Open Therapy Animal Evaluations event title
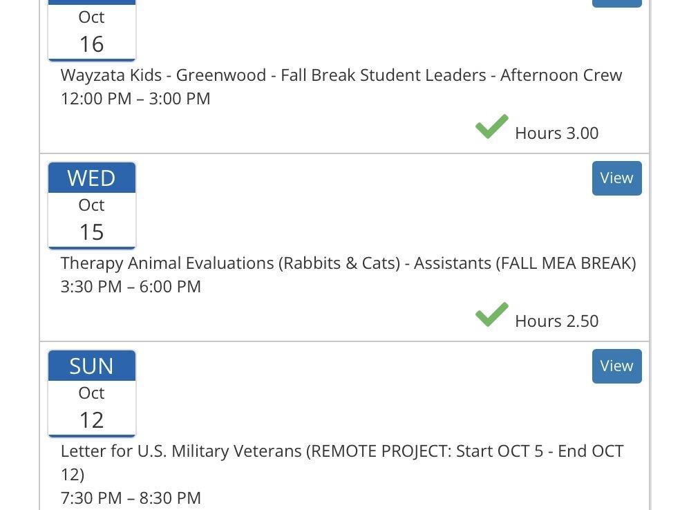The image size is (680, 510). [348, 263]
